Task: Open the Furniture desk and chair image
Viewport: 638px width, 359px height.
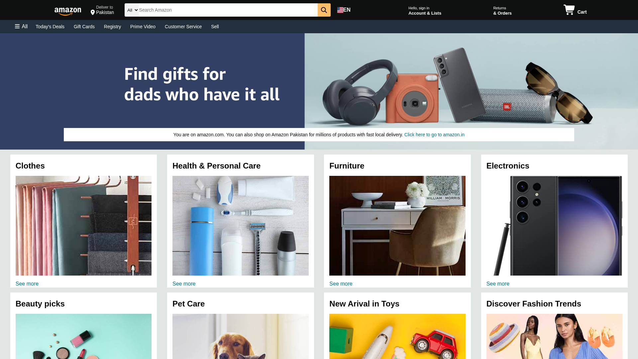Action: pyautogui.click(x=397, y=226)
